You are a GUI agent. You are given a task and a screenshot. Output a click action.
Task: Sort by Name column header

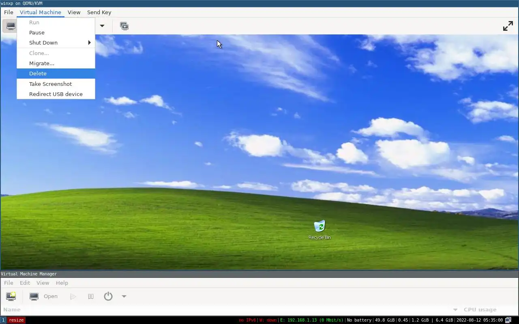point(12,309)
